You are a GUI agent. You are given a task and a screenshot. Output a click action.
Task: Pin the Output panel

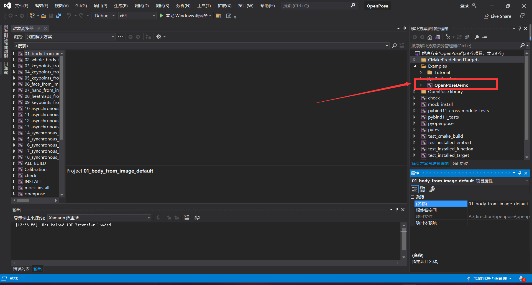pos(397,210)
